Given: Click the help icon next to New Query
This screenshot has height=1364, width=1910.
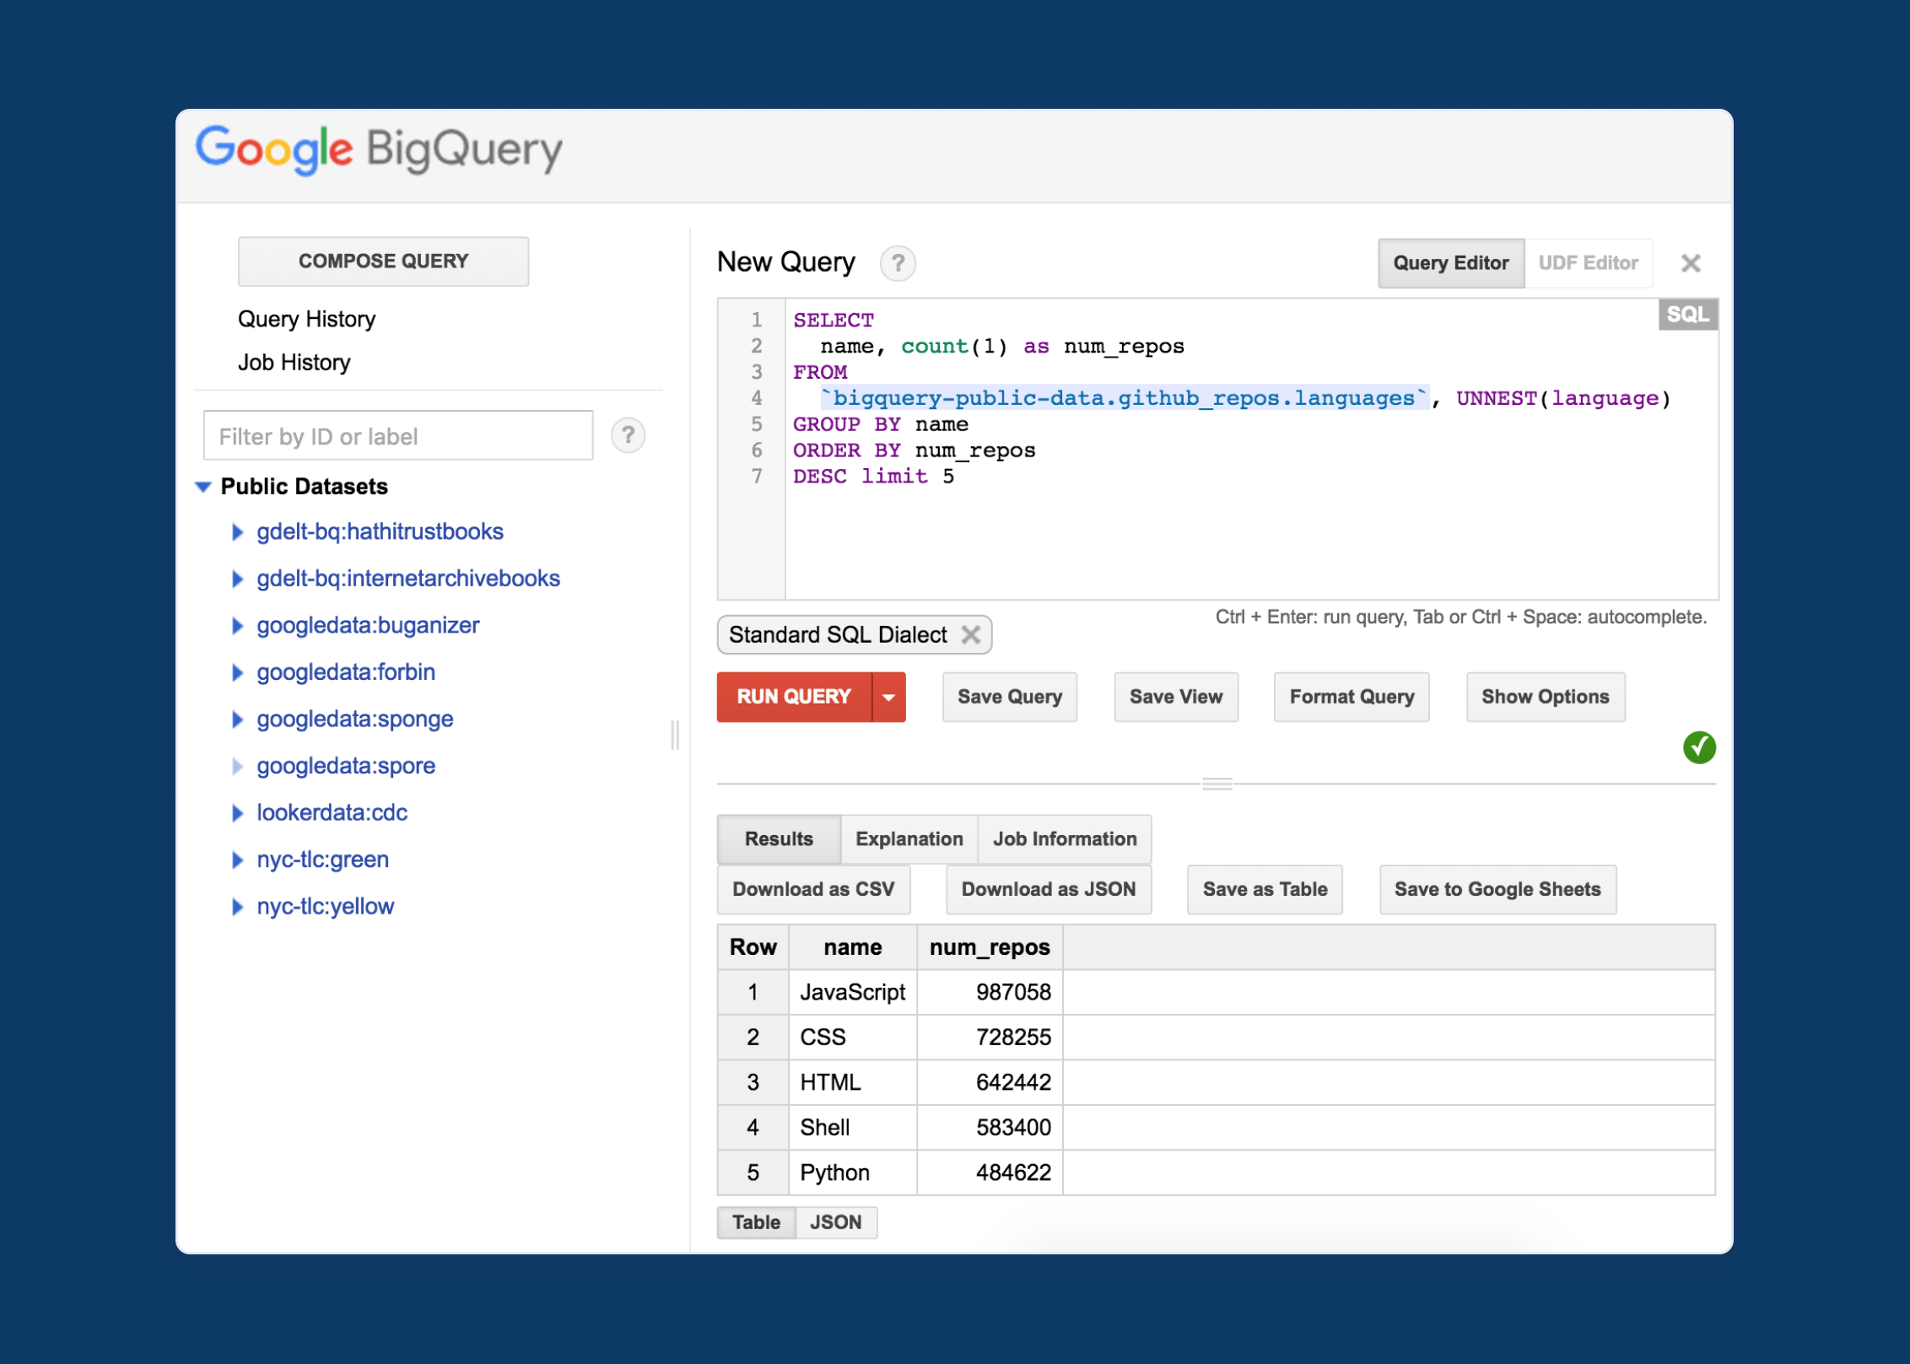Looking at the screenshot, I should (x=898, y=264).
